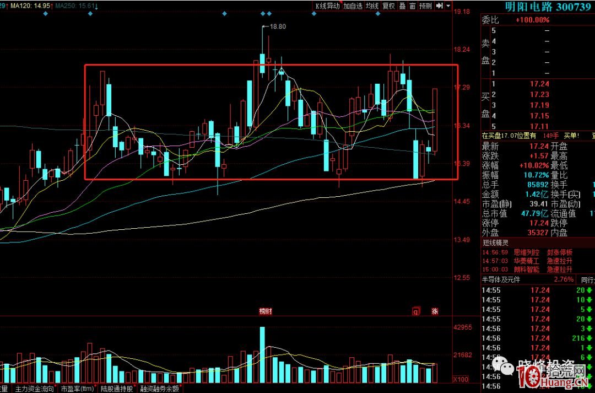This screenshot has height=393, width=595.
Task: Toggle the 均线 moving averages button
Action: (x=372, y=6)
